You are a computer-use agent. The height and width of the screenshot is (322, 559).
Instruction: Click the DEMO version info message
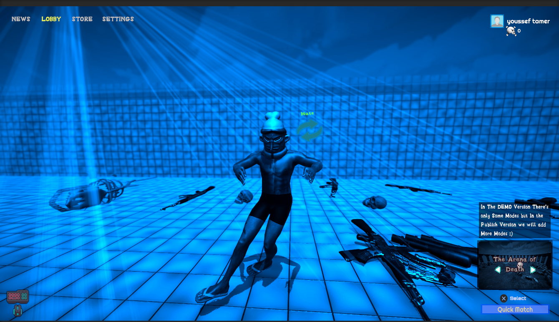pyautogui.click(x=514, y=220)
